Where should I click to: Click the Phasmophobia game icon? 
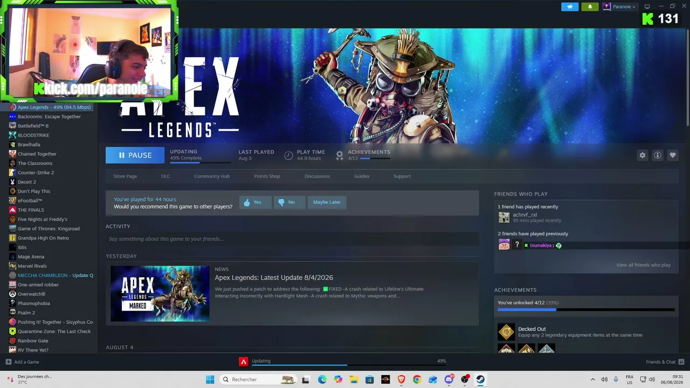[x=12, y=303]
